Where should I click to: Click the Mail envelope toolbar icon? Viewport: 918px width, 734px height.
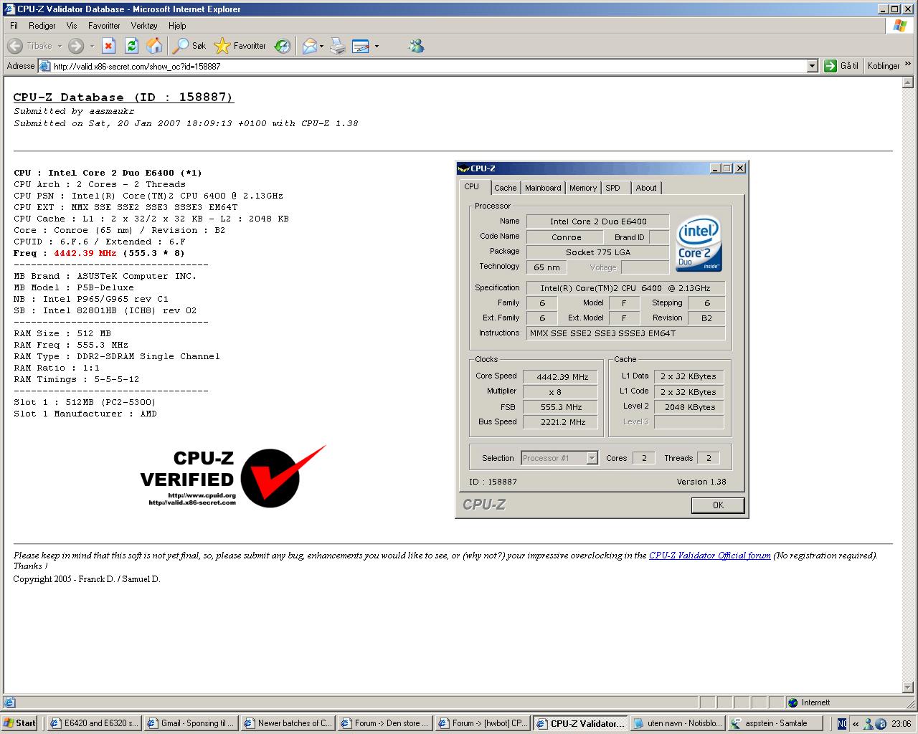coord(309,46)
